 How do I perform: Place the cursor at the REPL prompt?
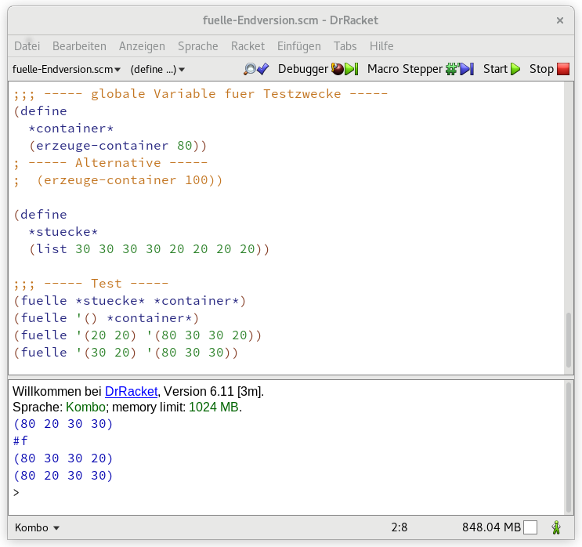31,493
